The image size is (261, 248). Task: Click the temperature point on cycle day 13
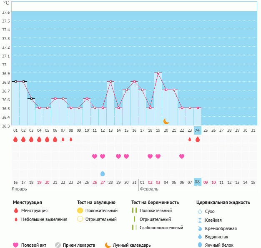(x=110, y=82)
